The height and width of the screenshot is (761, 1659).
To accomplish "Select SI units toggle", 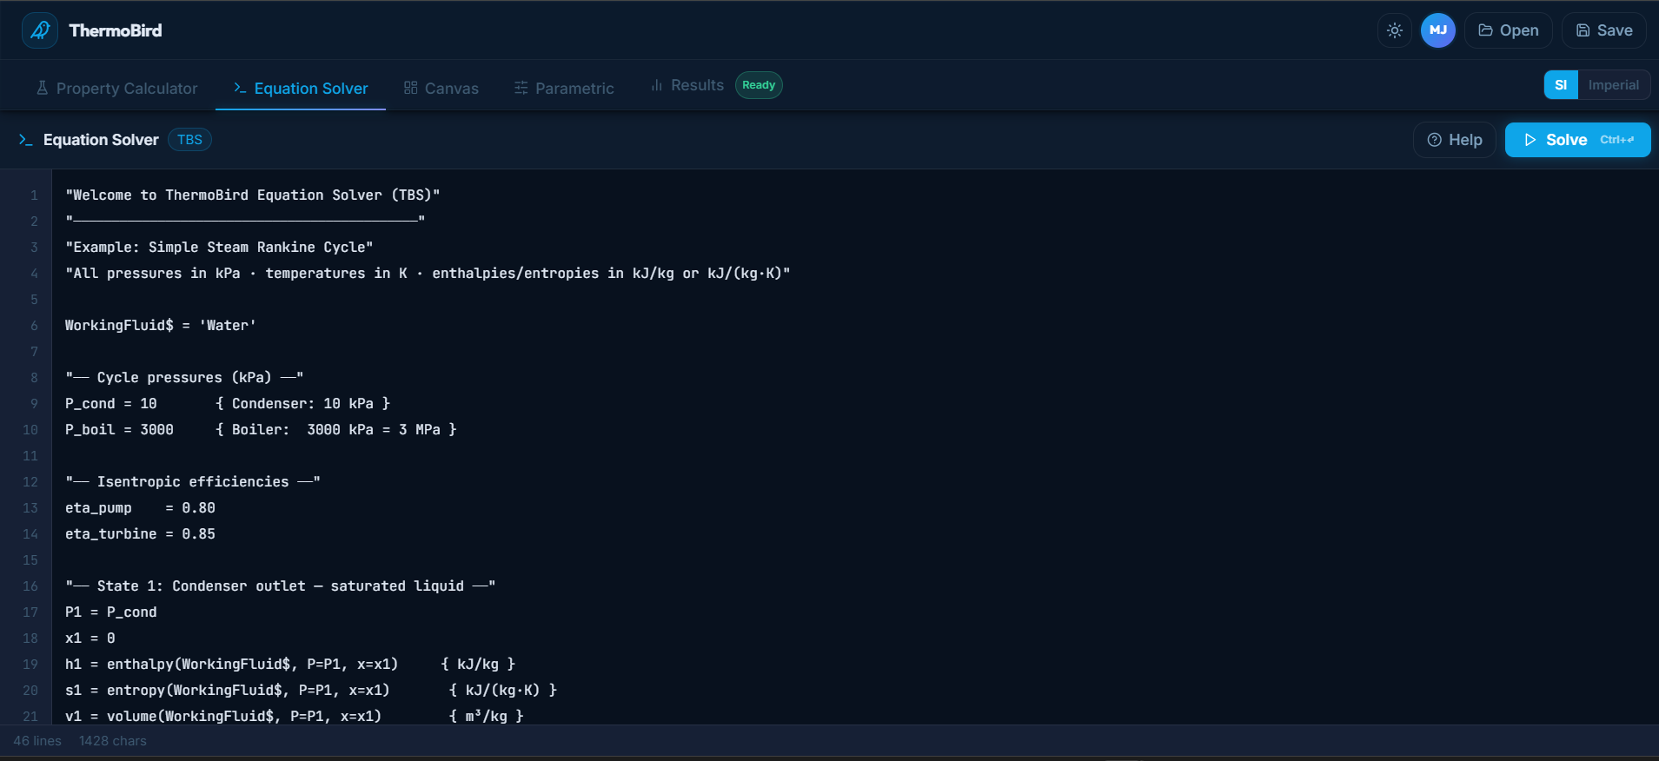I will point(1561,85).
